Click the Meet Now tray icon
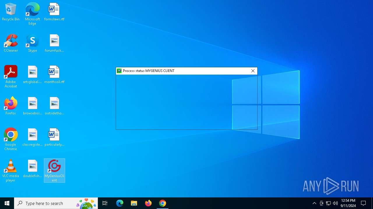The image size is (373, 209). click(321, 203)
